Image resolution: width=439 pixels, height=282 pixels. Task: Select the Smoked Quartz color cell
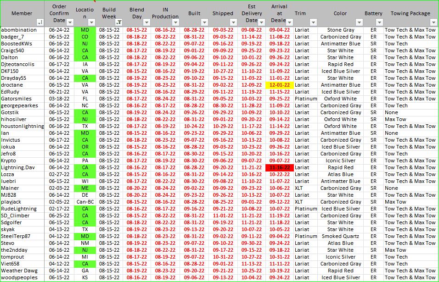click(x=340, y=236)
